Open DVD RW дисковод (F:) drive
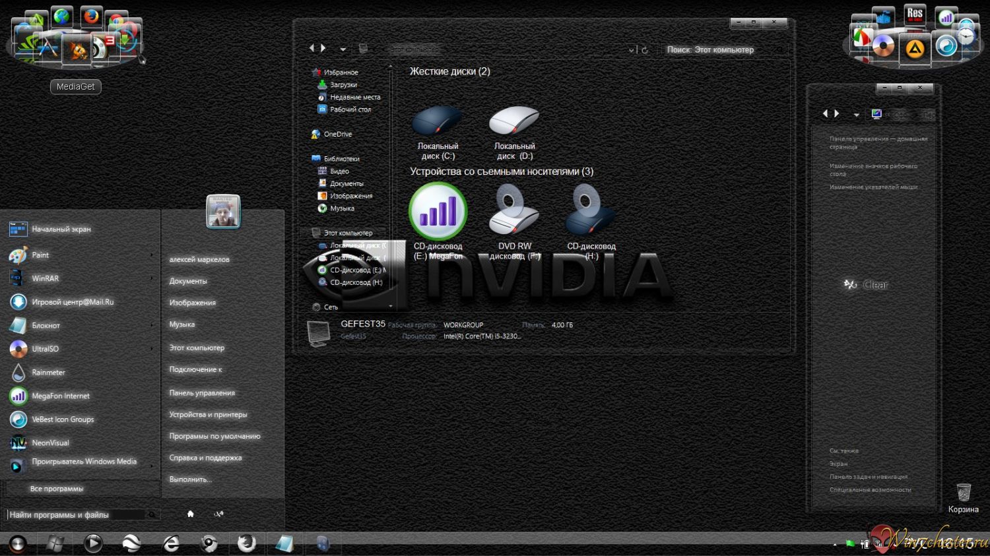 [x=515, y=221]
